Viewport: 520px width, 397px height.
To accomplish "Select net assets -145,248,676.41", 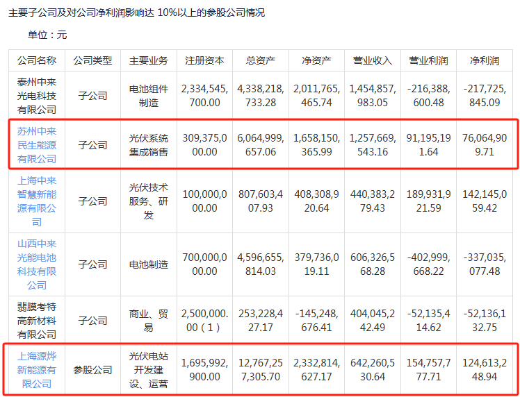I will (x=317, y=321).
